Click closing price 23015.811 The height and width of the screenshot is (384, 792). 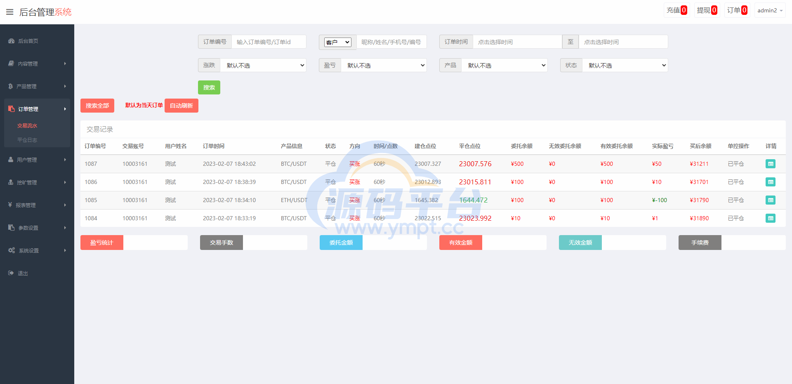tap(475, 182)
